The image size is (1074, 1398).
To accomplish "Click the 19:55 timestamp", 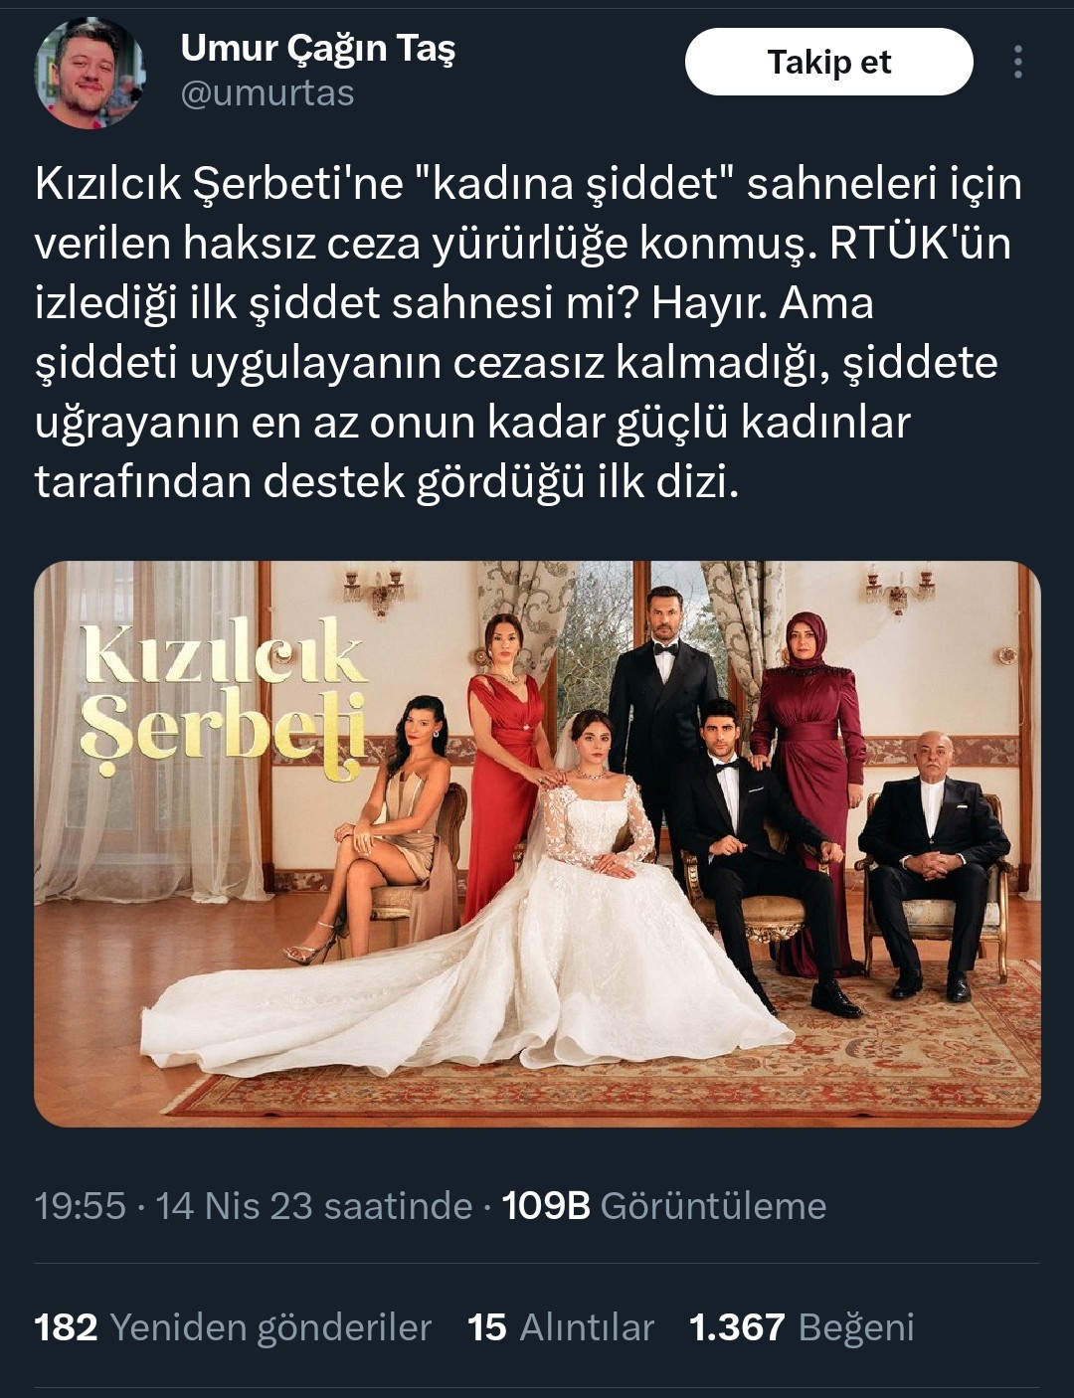I will pos(81,1206).
